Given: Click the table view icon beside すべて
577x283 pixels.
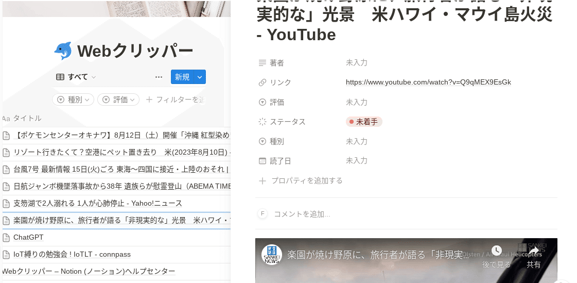Looking at the screenshot, I should click(x=60, y=77).
